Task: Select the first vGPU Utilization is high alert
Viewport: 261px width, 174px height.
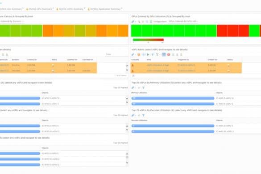Action: coord(186,65)
